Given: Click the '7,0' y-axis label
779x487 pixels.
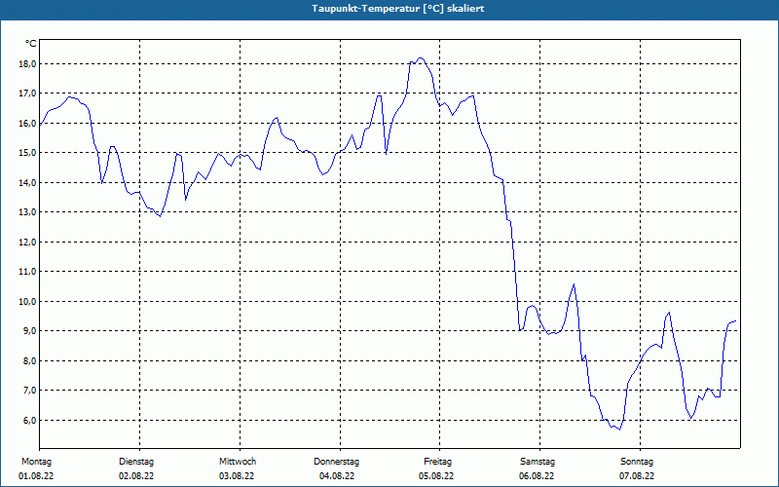Looking at the screenshot, I should click(x=29, y=391).
